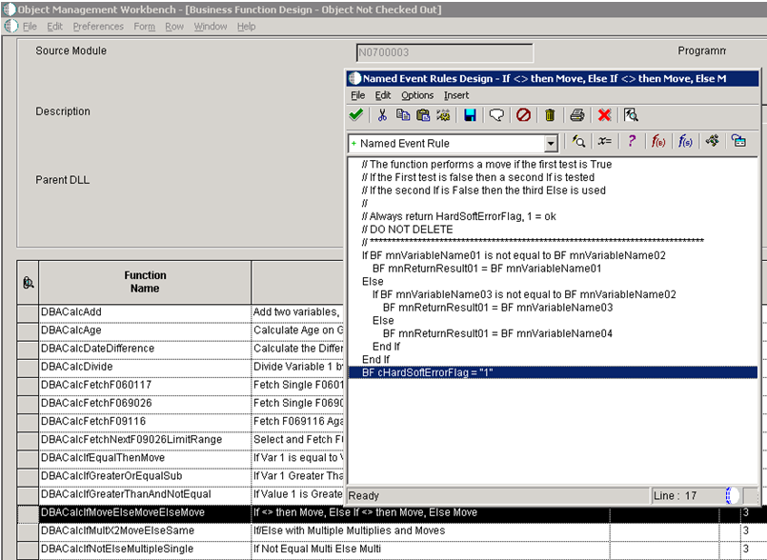Select the DBACalcIfMultX2MoveElseSame function row

pos(144,530)
